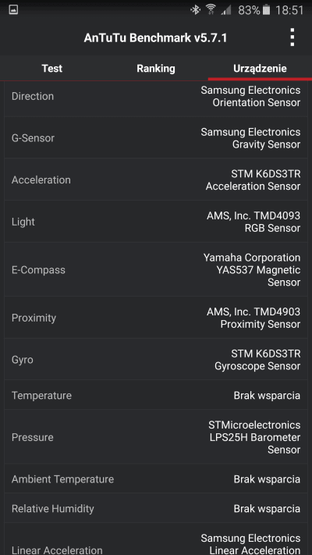Tap the battery status icon

[x=266, y=10]
